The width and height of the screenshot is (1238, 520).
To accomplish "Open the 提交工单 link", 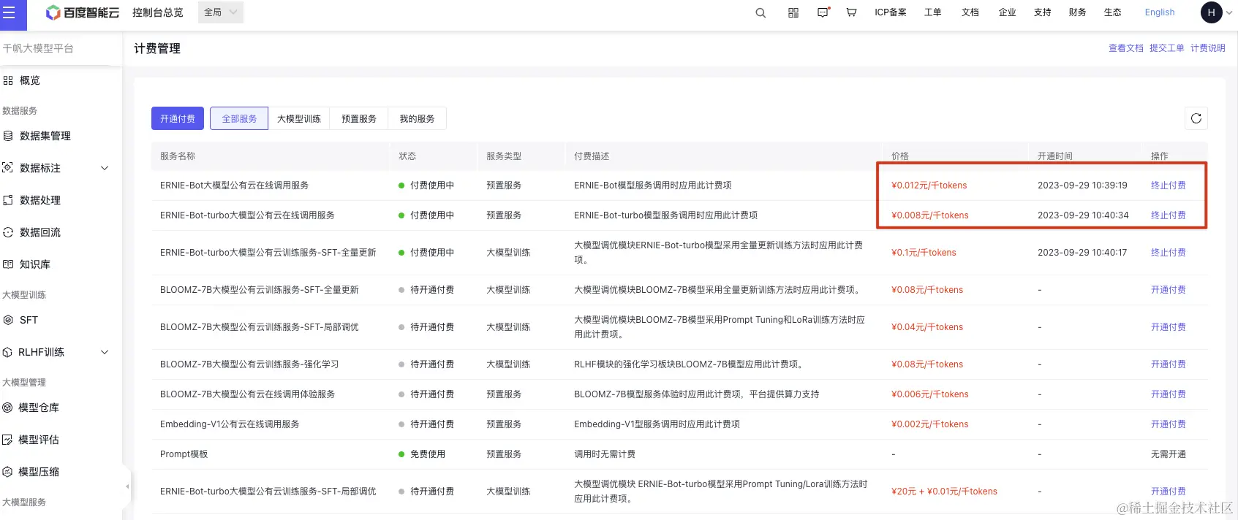I will point(1167,48).
